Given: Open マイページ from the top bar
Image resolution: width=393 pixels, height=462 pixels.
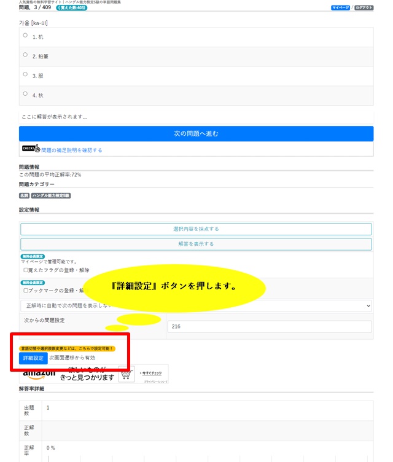Looking at the screenshot, I should pos(341,8).
